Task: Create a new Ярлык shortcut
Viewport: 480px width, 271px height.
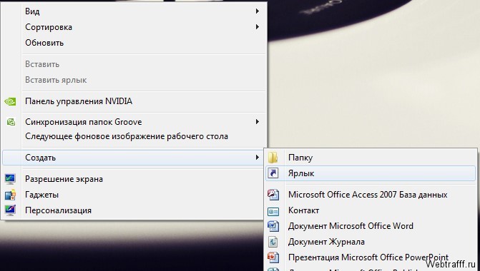Action: point(371,173)
